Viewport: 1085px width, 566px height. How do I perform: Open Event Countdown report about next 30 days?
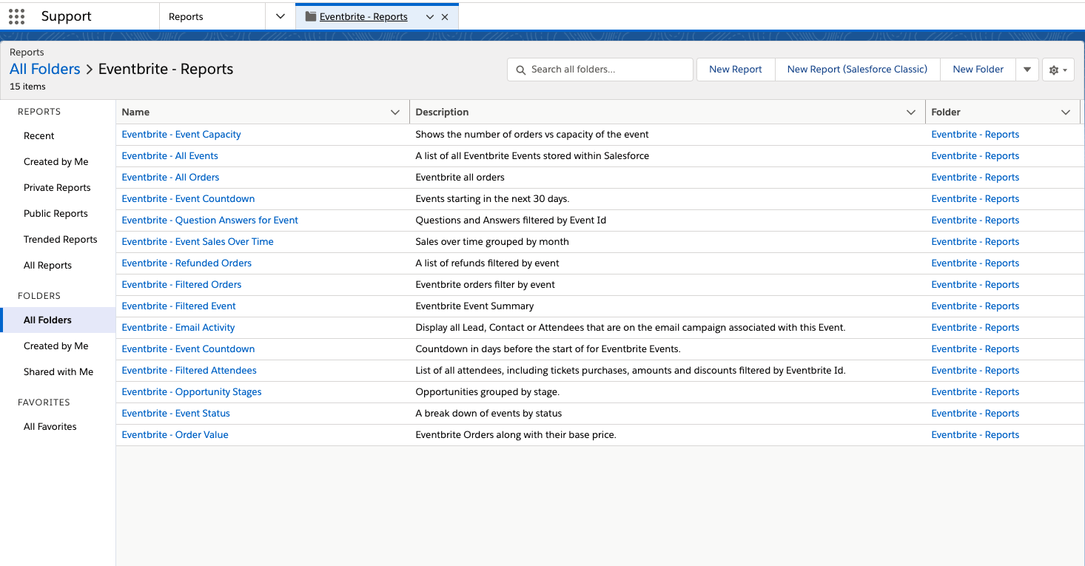(189, 199)
